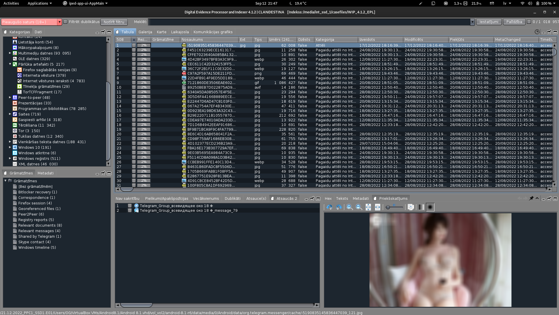Enable the Filtrēt dublikātus checkbox
559x315 pixels.
click(65, 22)
